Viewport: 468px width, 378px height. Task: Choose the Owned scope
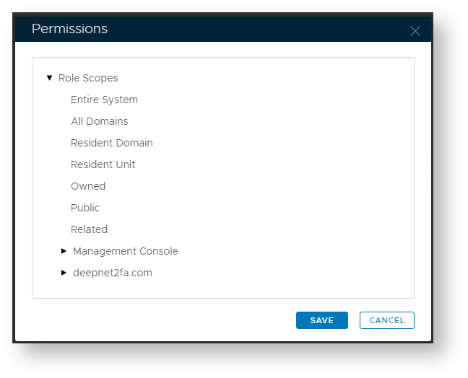[x=88, y=186]
